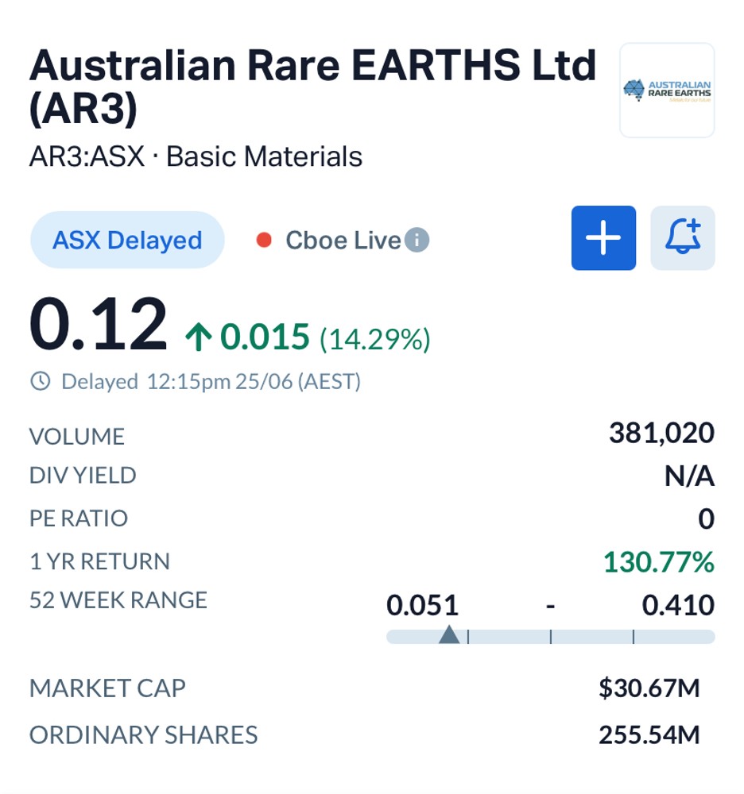The image size is (744, 794).
Task: Click the clock icon beside Delayed timestamp
Action: [x=41, y=381]
